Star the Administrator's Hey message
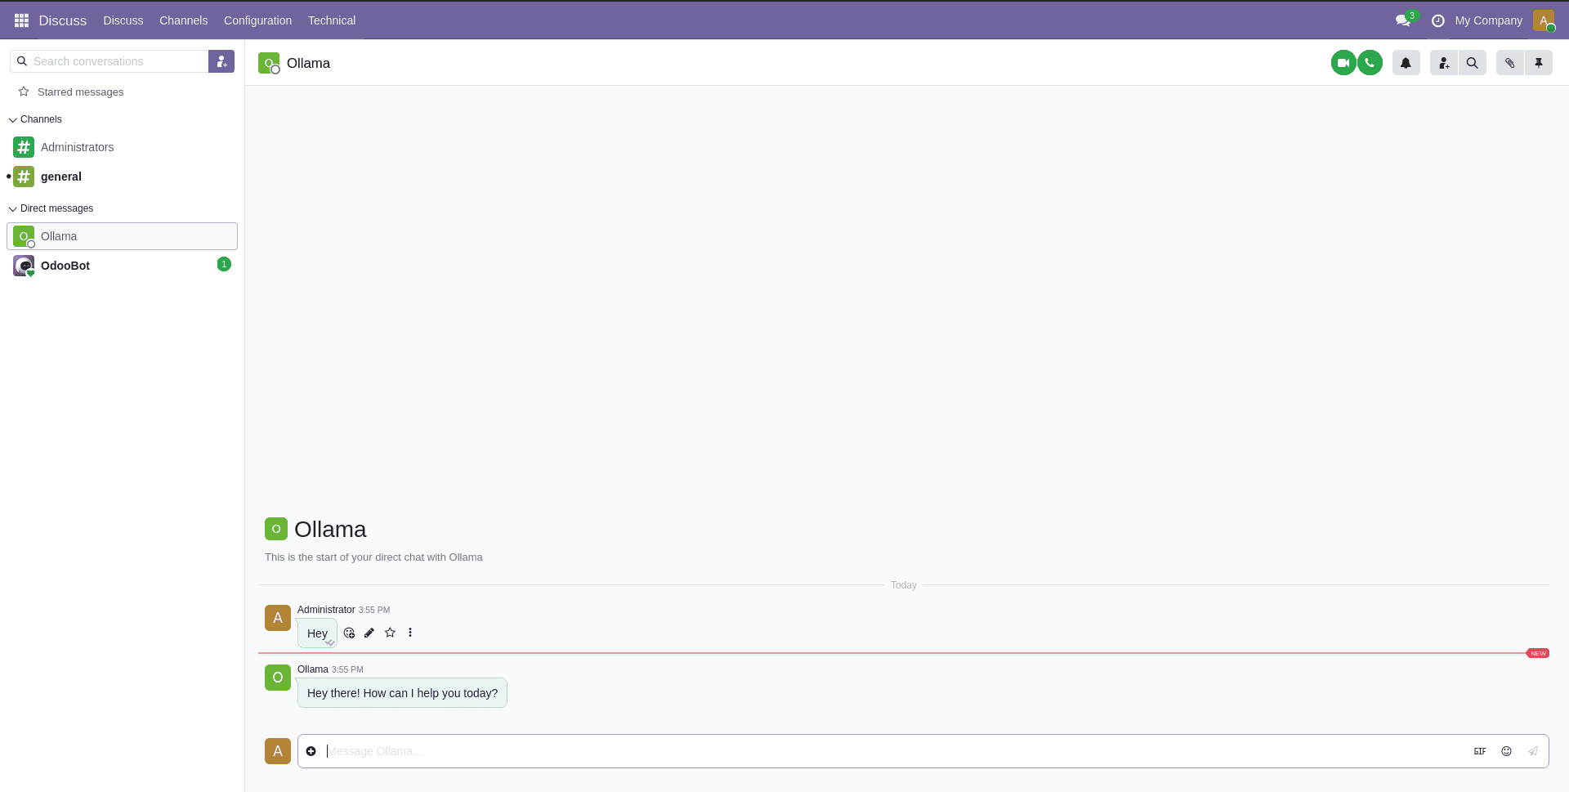Image resolution: width=1569 pixels, height=792 pixels. coord(390,633)
